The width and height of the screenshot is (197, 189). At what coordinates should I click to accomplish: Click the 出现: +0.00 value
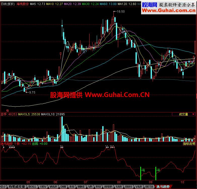coord(40,144)
